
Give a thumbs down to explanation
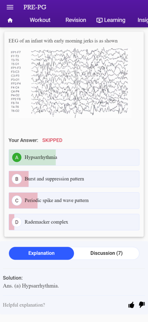click(142, 305)
